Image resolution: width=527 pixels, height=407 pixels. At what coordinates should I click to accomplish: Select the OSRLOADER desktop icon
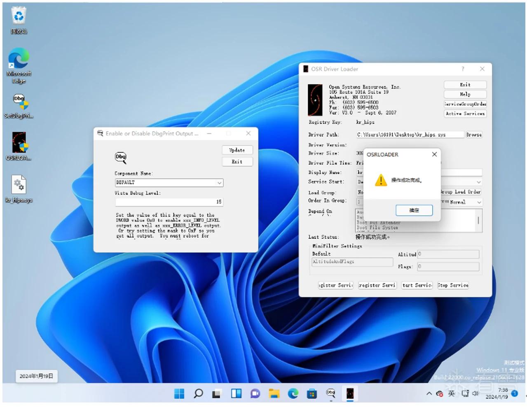[x=19, y=147]
